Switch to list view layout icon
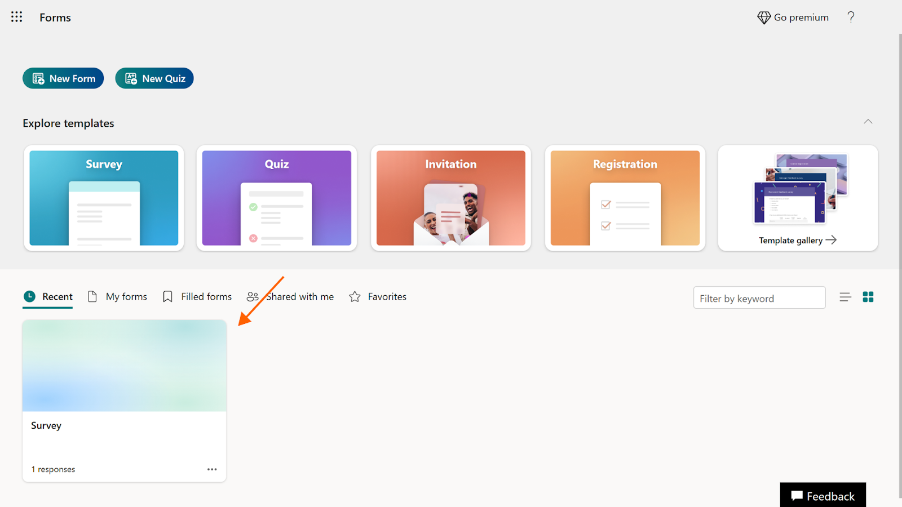 [x=845, y=297]
